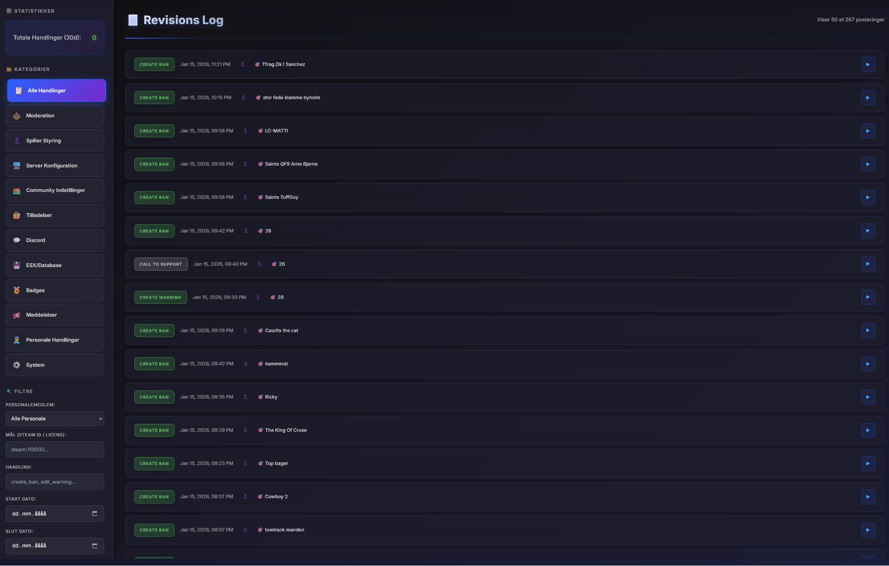889x566 pixels.
Task: Click the Discord chat bubble icon
Action: click(x=17, y=240)
